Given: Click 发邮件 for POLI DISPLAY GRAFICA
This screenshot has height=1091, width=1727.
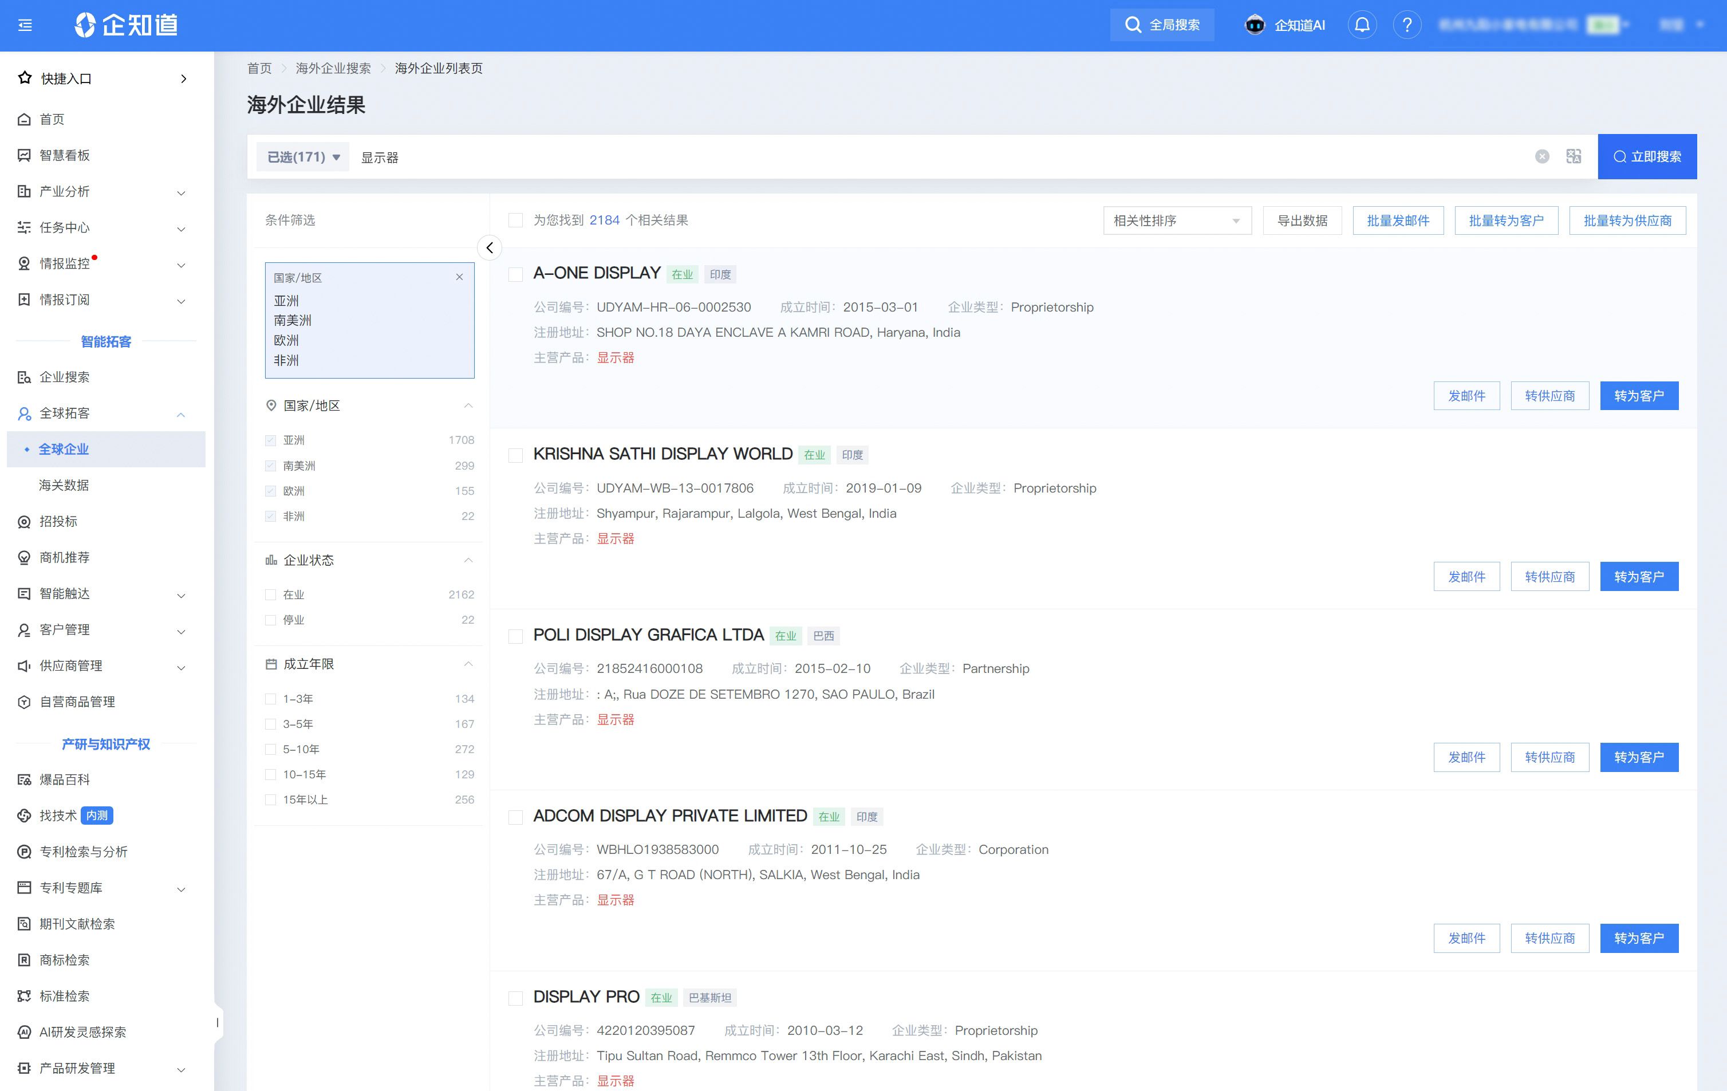Looking at the screenshot, I should (1466, 757).
